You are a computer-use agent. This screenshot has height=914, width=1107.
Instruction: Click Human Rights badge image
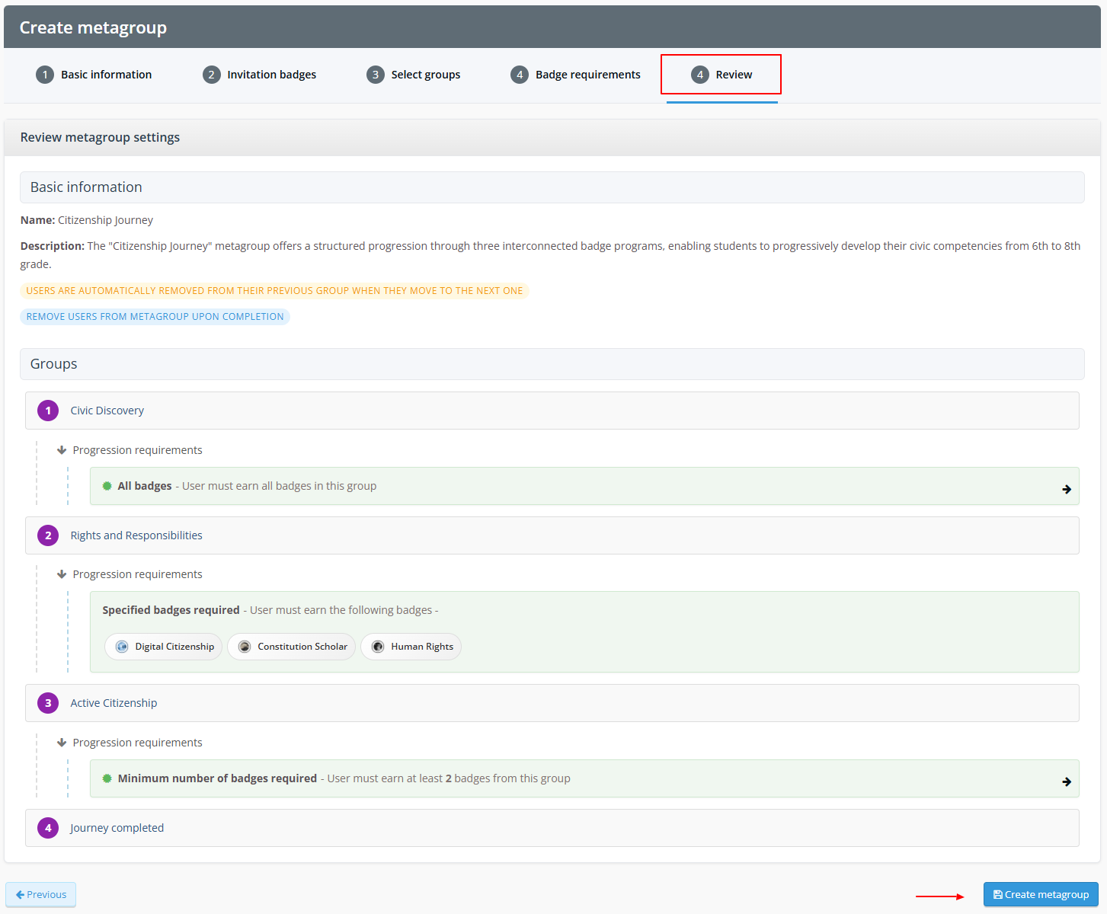coord(378,647)
